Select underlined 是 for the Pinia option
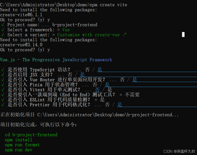This screenshot has width=197, height=155. pos(107,85)
